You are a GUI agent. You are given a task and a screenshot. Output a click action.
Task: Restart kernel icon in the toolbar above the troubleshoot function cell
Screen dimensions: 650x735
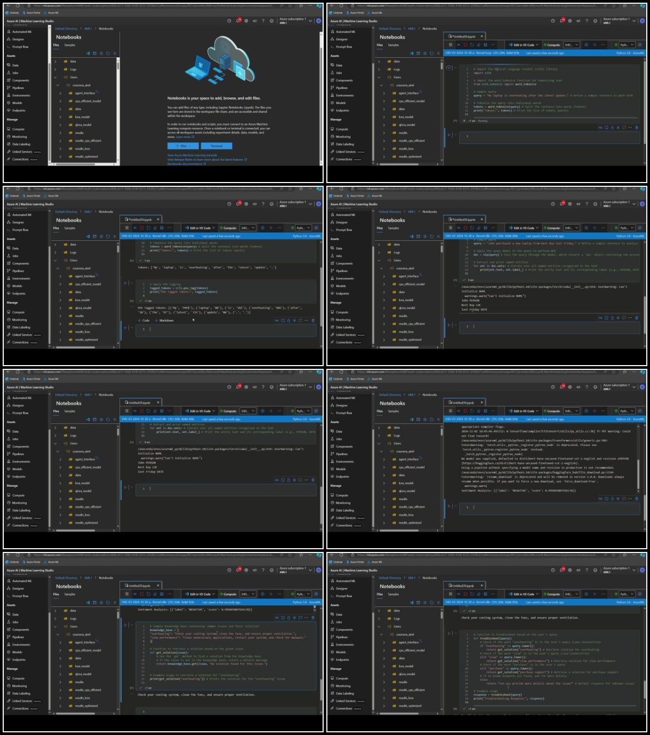pyautogui.click(x=472, y=594)
